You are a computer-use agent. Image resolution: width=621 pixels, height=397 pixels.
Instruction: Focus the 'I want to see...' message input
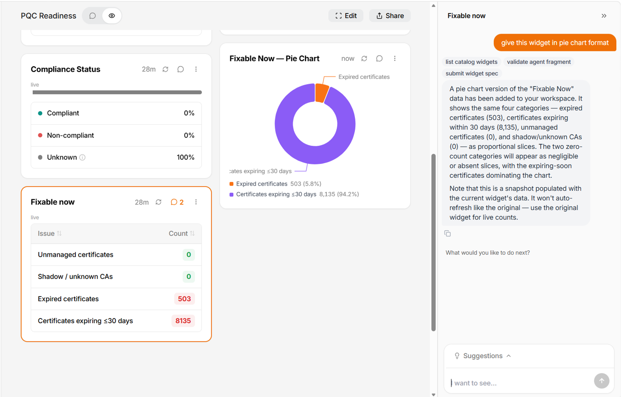click(520, 383)
